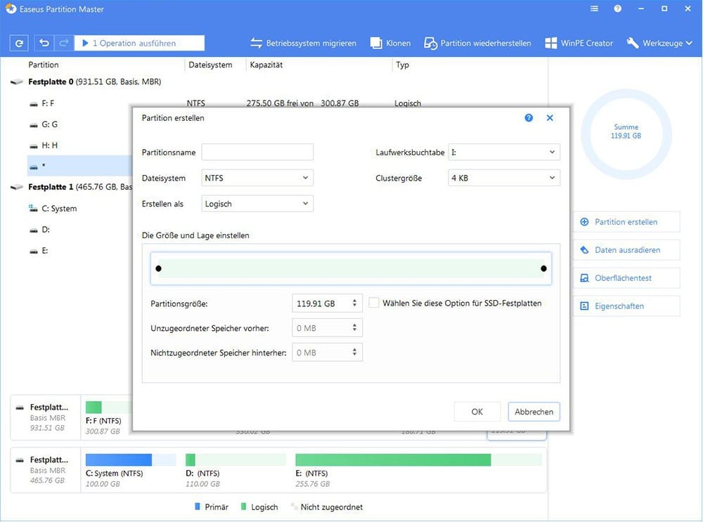
Task: Click the Summe 119.91 GB ring chart
Action: [626, 134]
